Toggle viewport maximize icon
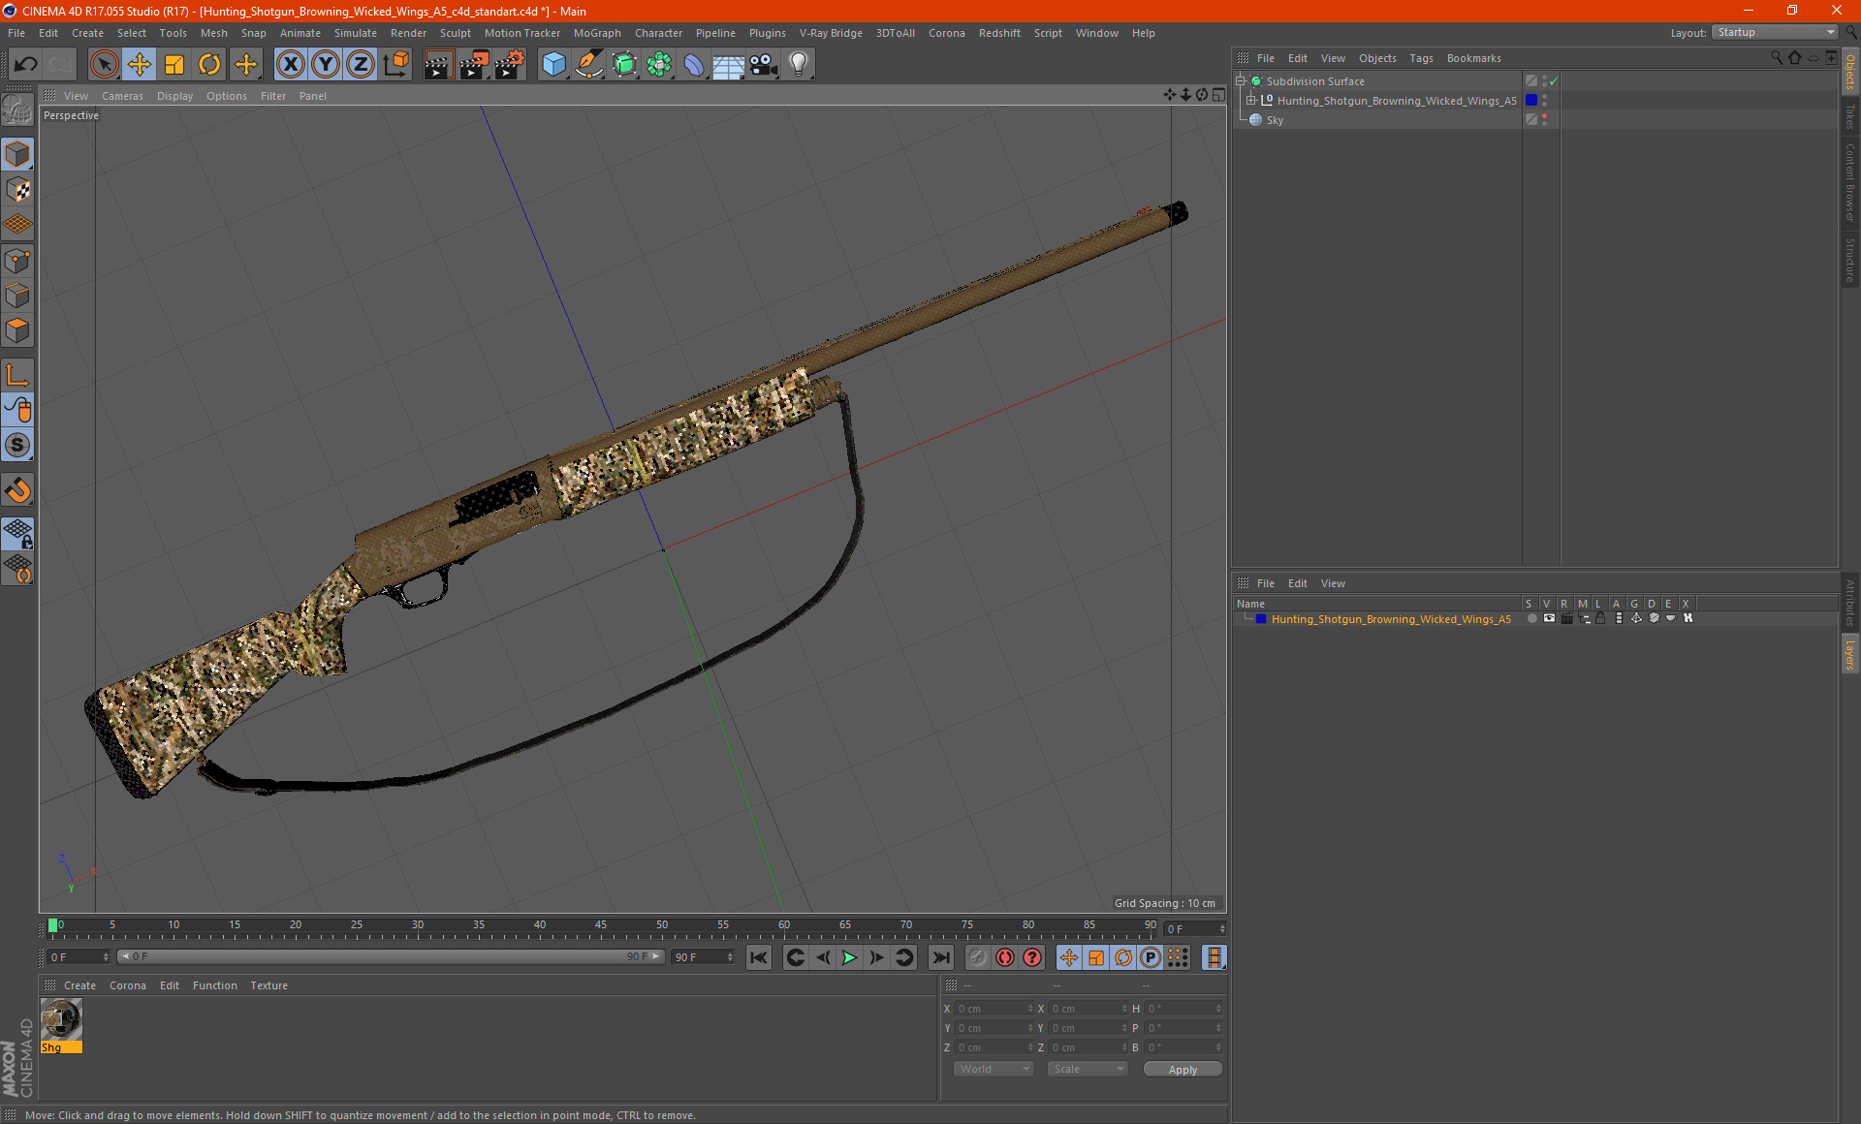The image size is (1861, 1124). click(x=1219, y=95)
